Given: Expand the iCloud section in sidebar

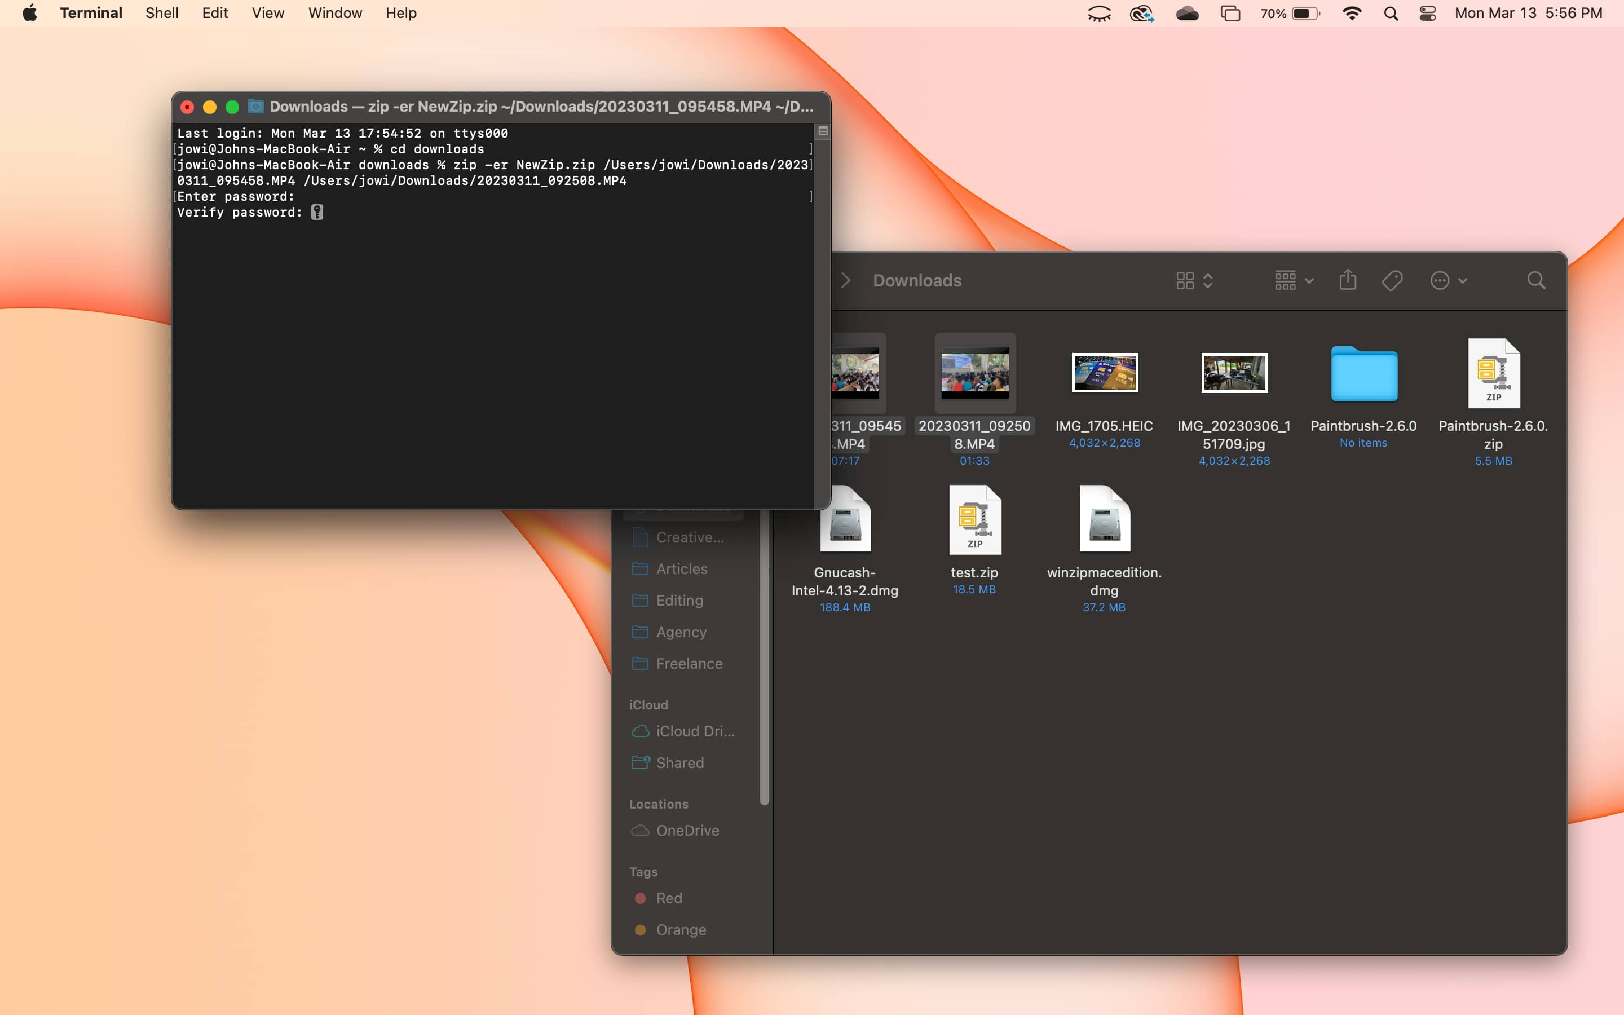Looking at the screenshot, I should click(648, 704).
